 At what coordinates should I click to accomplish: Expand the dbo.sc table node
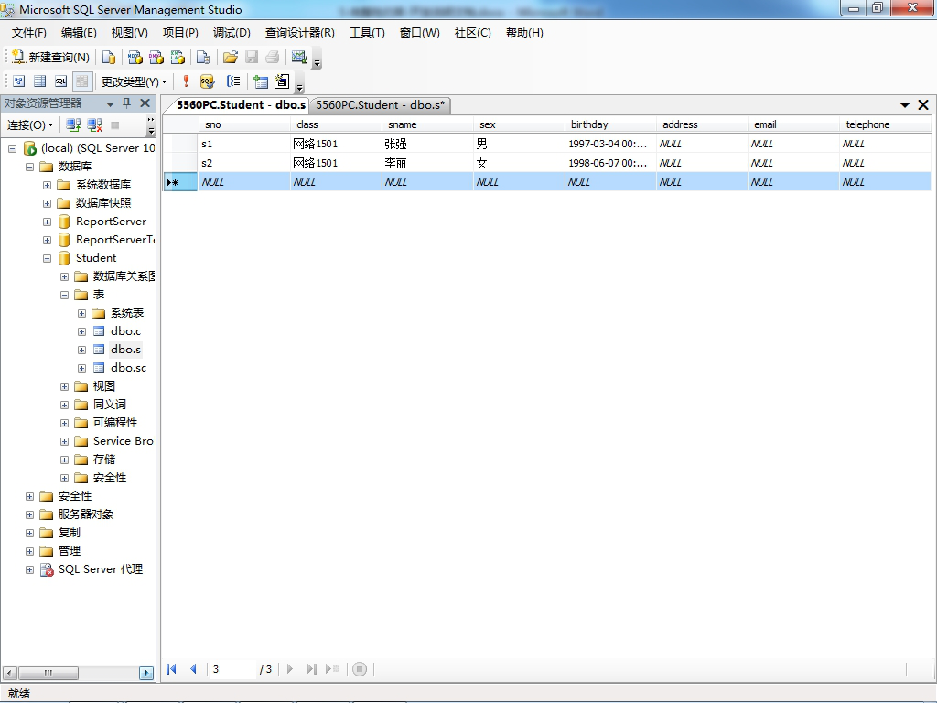[x=81, y=368]
